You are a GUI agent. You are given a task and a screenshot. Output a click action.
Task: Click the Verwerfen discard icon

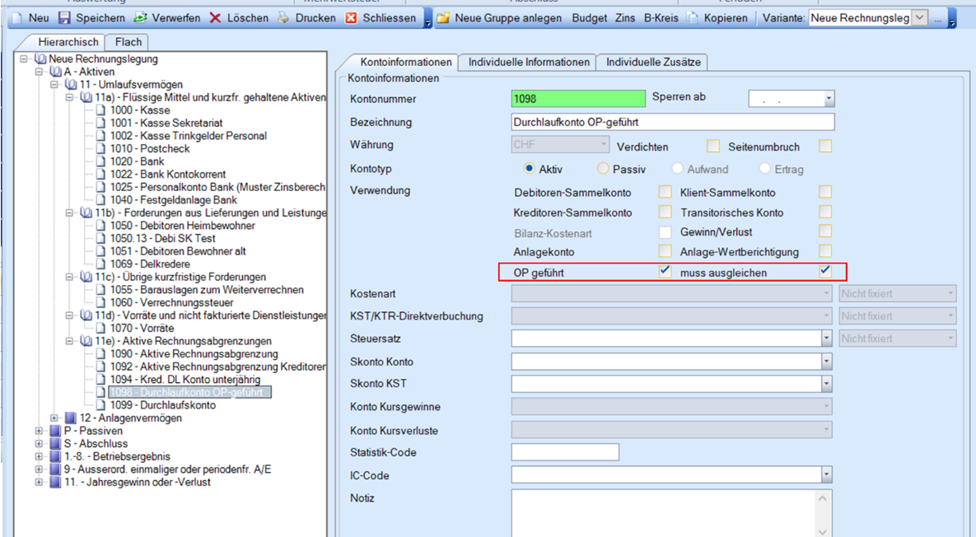tap(140, 17)
